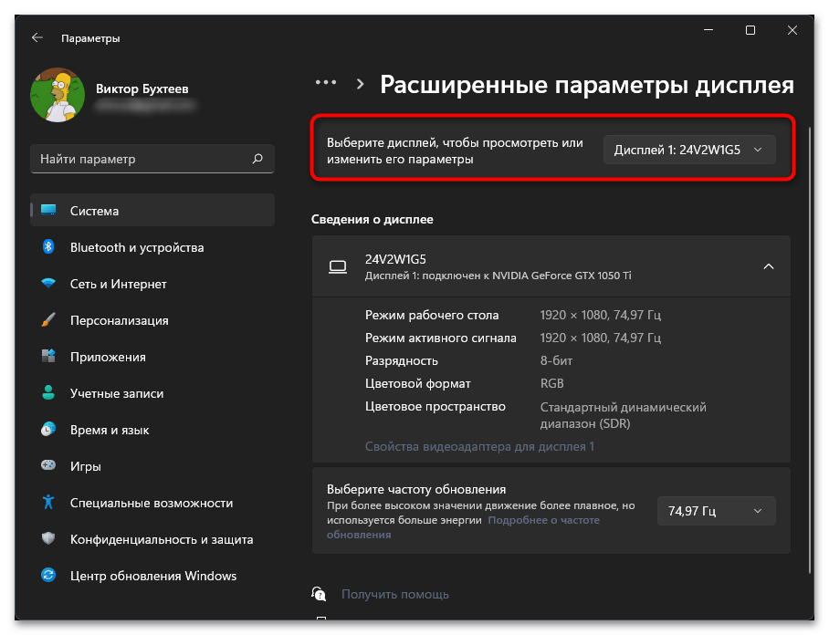Viewport: 829px width, 635px height.
Task: Click the accessibility figure icon
Action: (48, 503)
